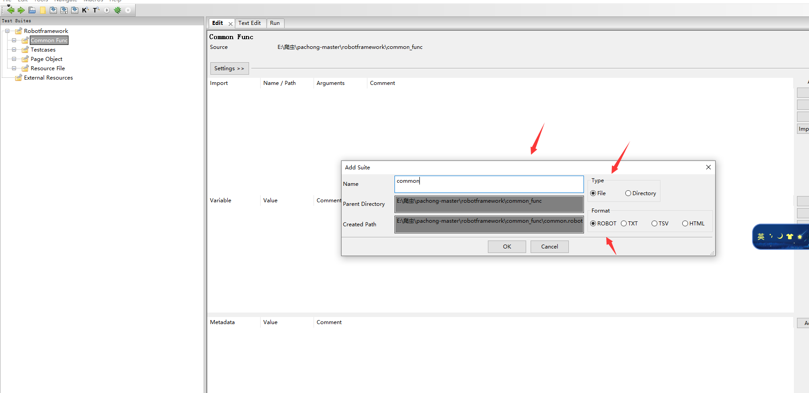Image resolution: width=809 pixels, height=393 pixels.
Task: Click the 英 language indicator in IME bar
Action: click(x=761, y=237)
